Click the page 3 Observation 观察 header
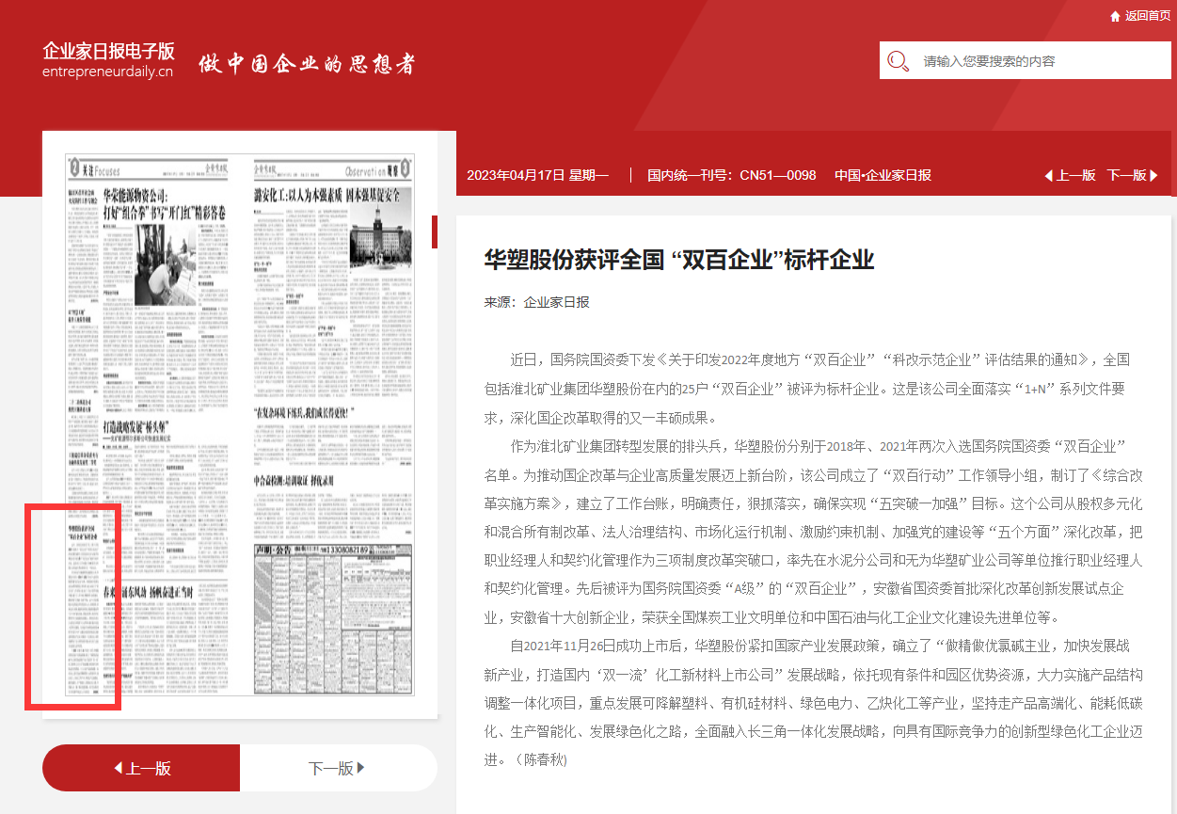Viewport: 1177px width, 814px height. click(x=378, y=170)
